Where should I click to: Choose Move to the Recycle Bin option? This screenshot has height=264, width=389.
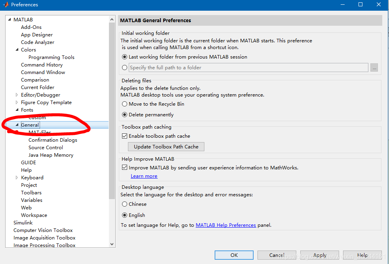pos(124,104)
